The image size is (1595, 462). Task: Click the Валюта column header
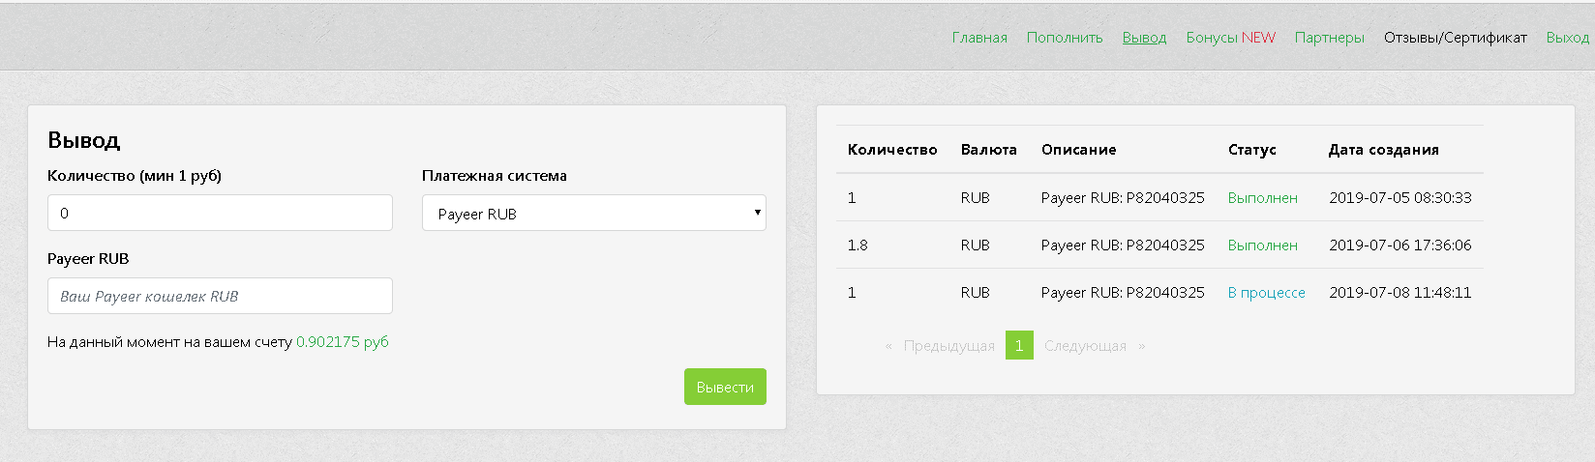(x=989, y=150)
